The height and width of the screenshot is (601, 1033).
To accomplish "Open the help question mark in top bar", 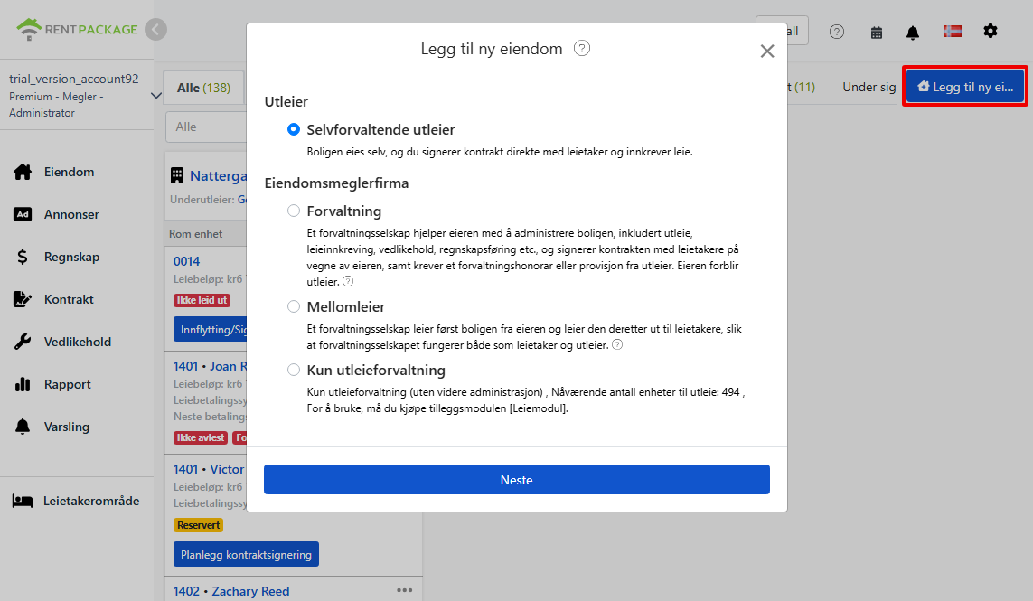I will tap(837, 32).
